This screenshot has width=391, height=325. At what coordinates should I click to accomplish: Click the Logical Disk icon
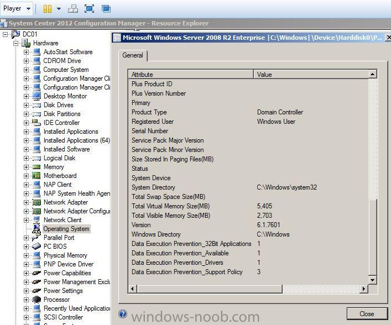pyautogui.click(x=37, y=158)
